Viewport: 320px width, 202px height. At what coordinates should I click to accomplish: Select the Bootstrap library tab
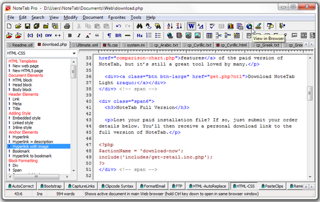(x=51, y=186)
